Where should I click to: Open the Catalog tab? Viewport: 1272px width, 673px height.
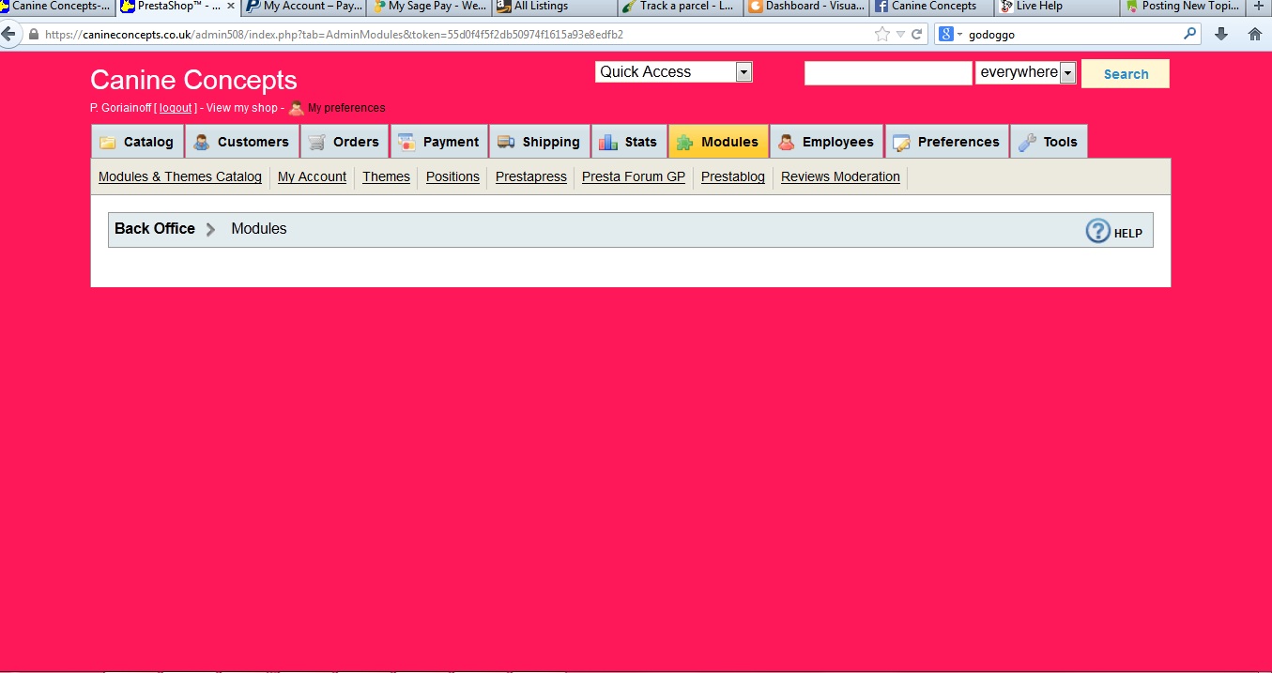click(138, 142)
